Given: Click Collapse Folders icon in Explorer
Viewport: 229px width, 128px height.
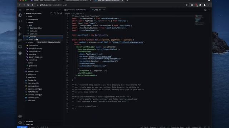Looking at the screenshot, I should tap(61, 14).
